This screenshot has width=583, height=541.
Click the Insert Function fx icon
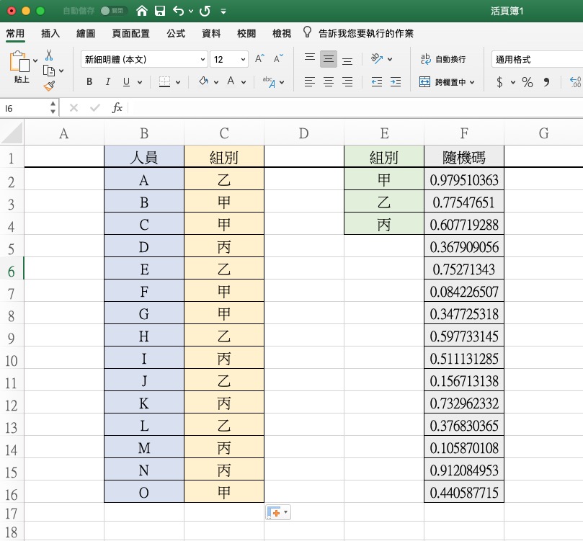coord(117,108)
